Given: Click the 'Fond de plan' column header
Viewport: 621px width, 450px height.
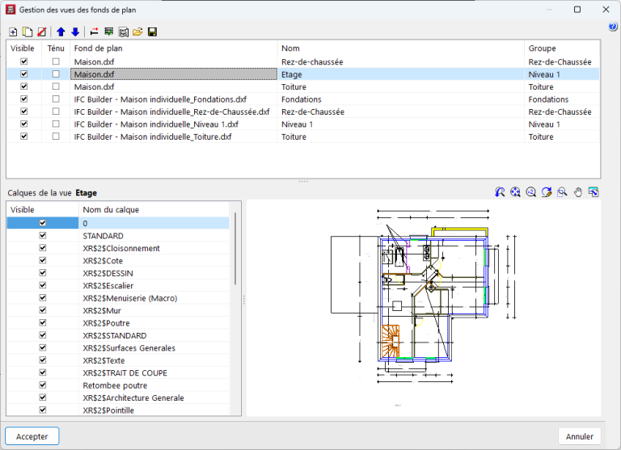Looking at the screenshot, I should pos(174,48).
